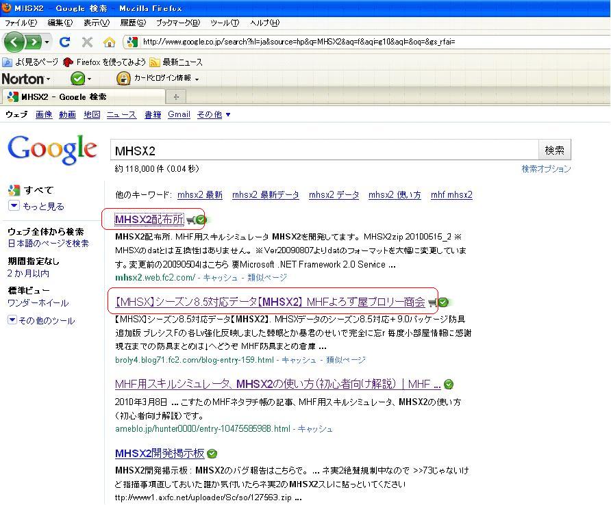This screenshot has width=611, height=505.
Task: Open the Norton toolbar menu
Action: coord(26,79)
